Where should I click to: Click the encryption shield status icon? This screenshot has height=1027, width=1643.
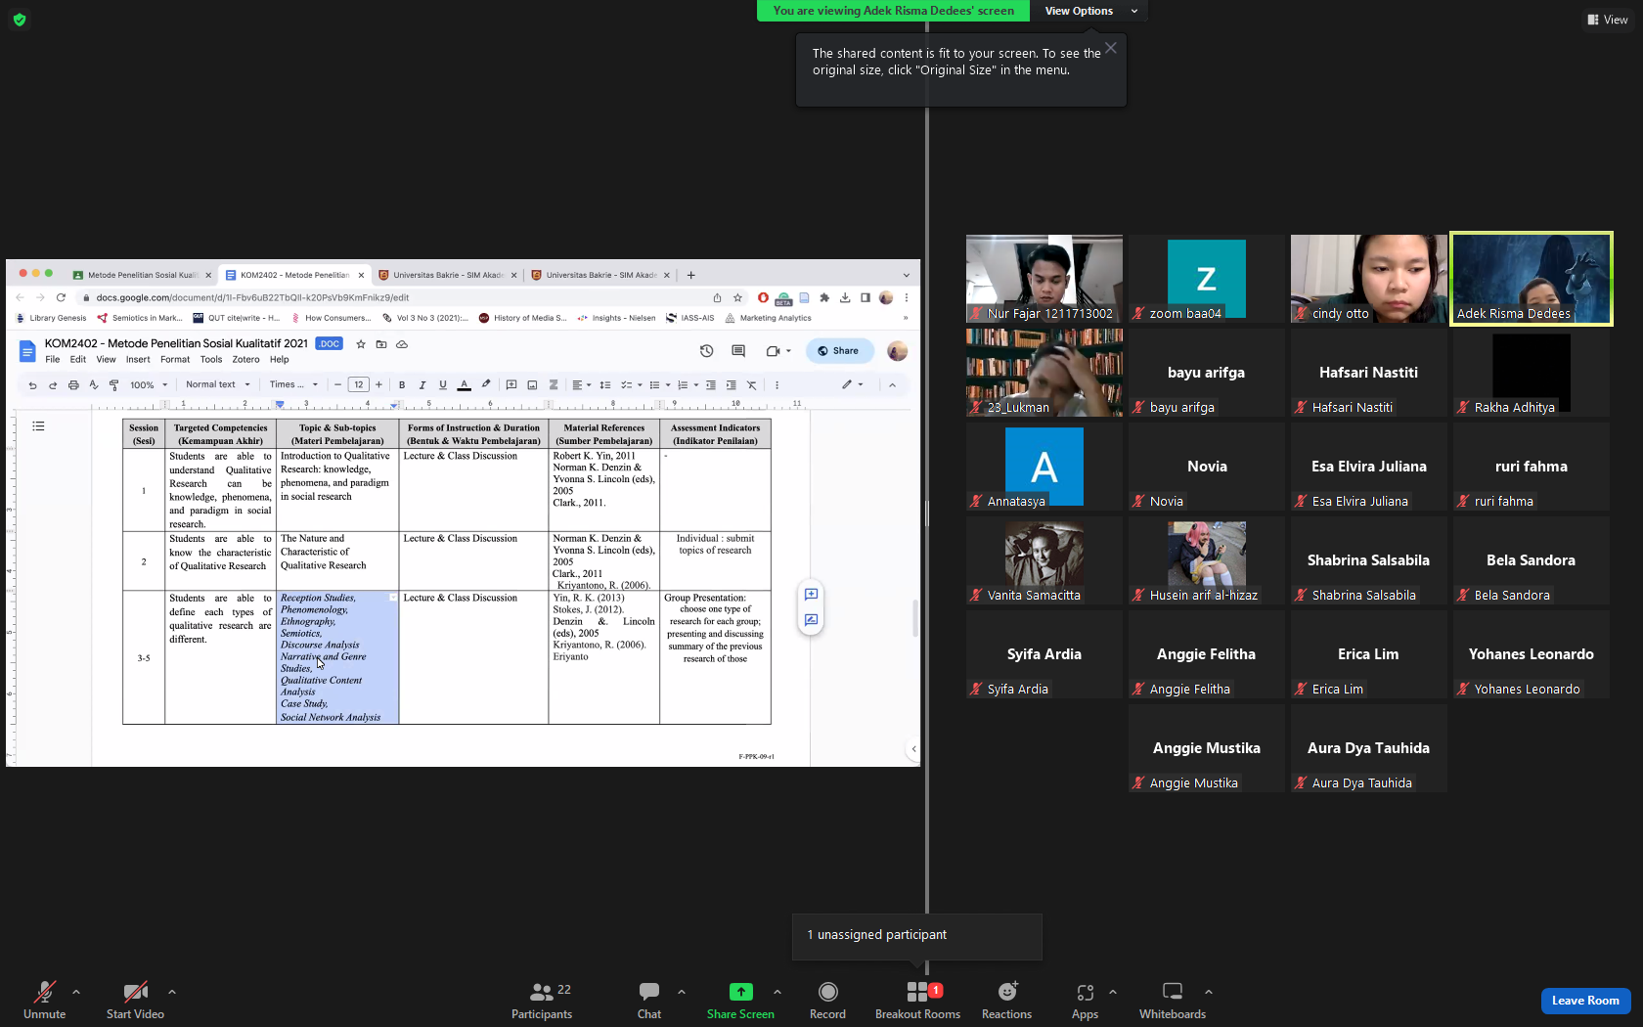click(x=20, y=20)
